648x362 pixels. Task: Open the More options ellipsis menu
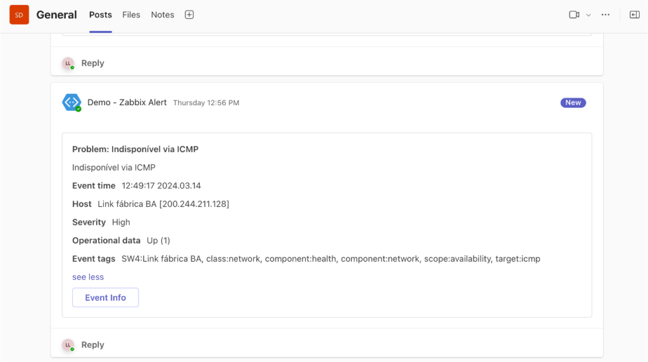coord(606,15)
